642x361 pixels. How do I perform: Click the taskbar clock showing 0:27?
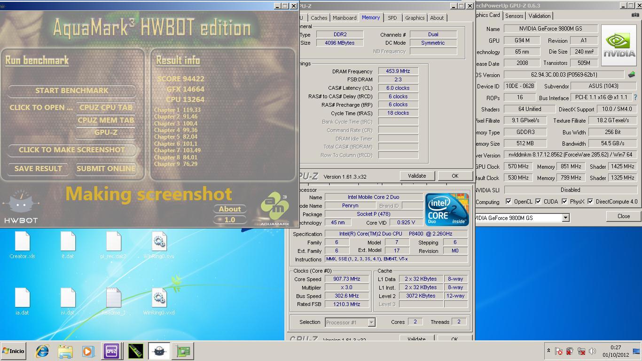[x=615, y=351]
